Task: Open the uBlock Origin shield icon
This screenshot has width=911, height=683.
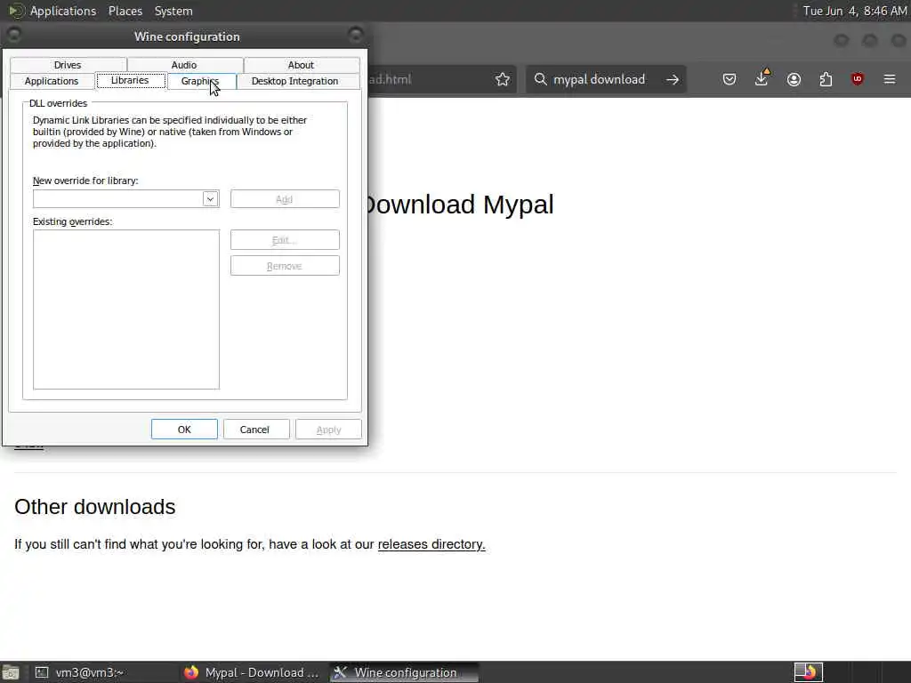Action: [x=857, y=79]
